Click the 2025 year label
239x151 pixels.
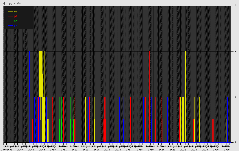point(216,150)
